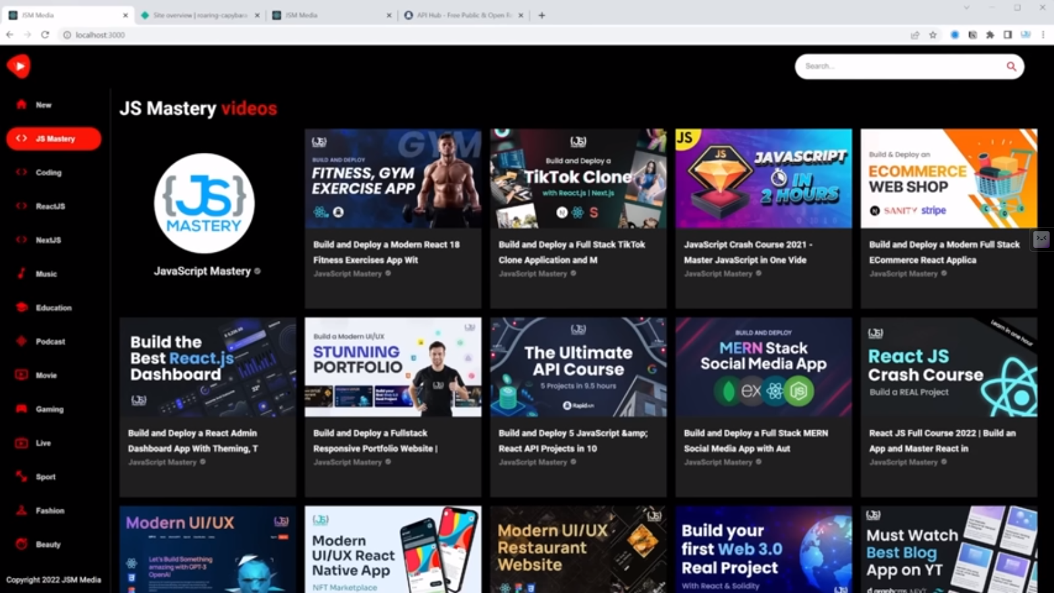Click the New home icon in sidebar
This screenshot has width=1054, height=593.
[21, 104]
